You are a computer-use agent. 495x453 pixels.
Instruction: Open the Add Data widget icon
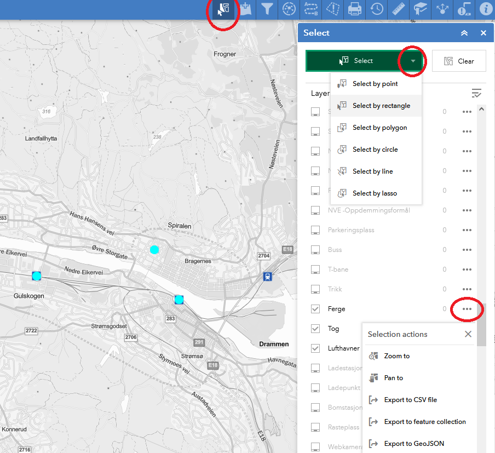[245, 9]
